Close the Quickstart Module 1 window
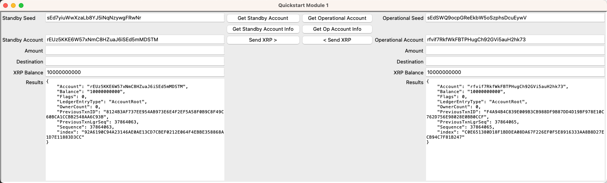Viewport: 607px width, 183px height. point(5,5)
